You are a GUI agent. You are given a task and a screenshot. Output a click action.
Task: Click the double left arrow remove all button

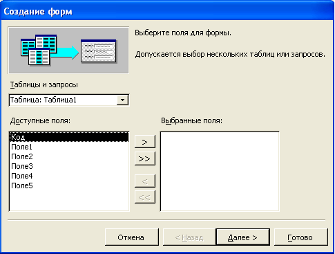click(145, 197)
